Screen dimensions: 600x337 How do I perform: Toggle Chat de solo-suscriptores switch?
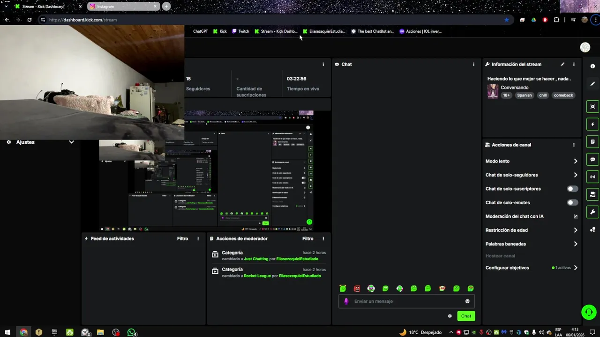[572, 189]
